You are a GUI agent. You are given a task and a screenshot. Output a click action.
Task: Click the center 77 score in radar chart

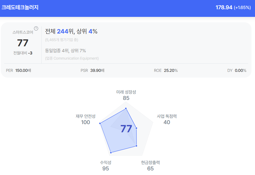tap(126, 129)
